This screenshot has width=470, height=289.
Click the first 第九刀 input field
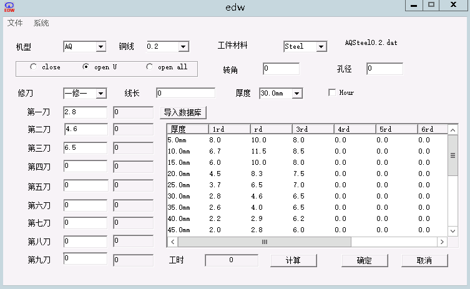click(85, 258)
